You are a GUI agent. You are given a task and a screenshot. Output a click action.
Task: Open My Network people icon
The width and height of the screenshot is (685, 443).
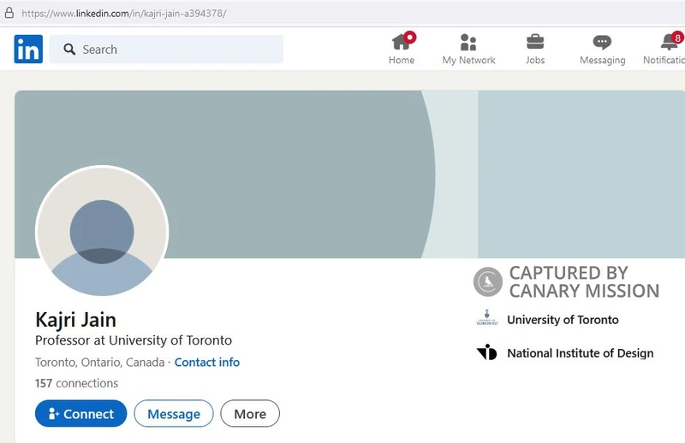pyautogui.click(x=468, y=43)
